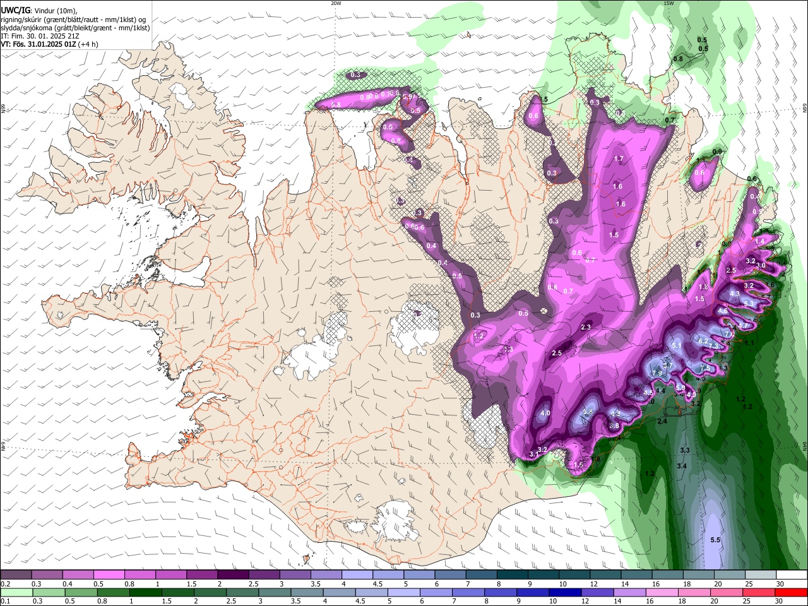Pick the white 30 swatch in the snow legend

pyautogui.click(x=792, y=575)
